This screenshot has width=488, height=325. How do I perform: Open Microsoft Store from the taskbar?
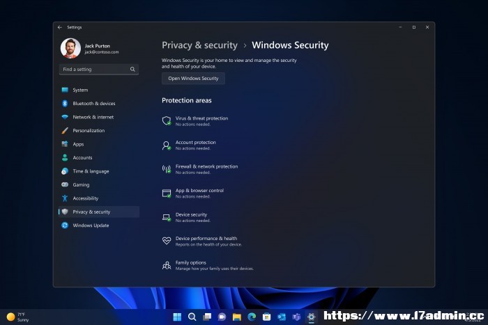[x=267, y=317]
